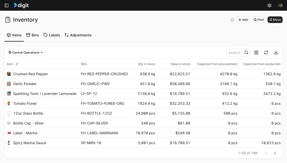Open Tomato Puree item link

[x=25, y=103]
